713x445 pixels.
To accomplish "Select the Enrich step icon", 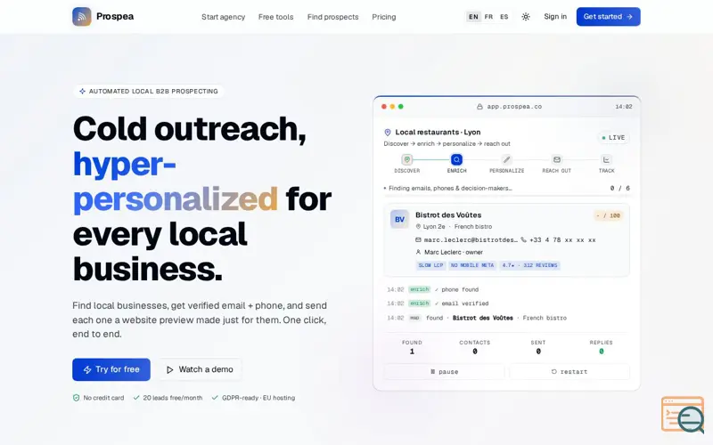I will (456, 160).
